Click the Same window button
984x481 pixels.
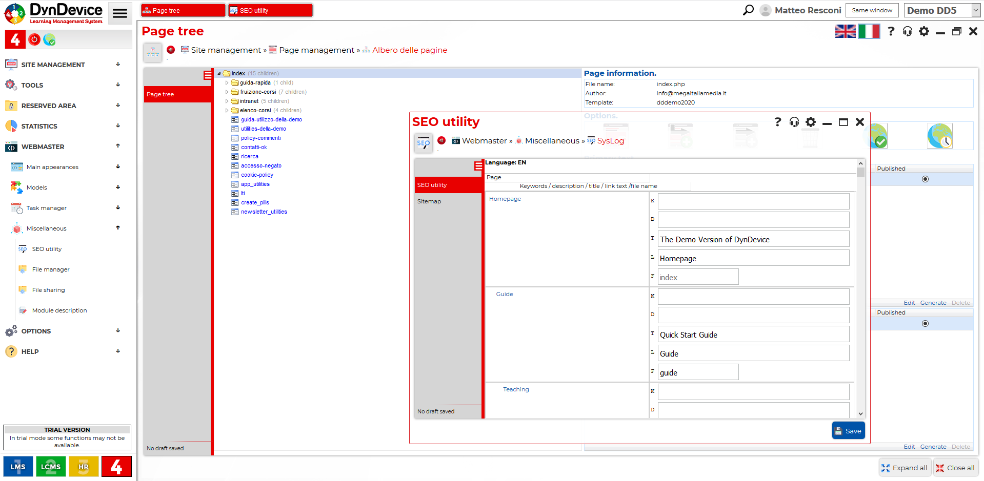pyautogui.click(x=872, y=10)
